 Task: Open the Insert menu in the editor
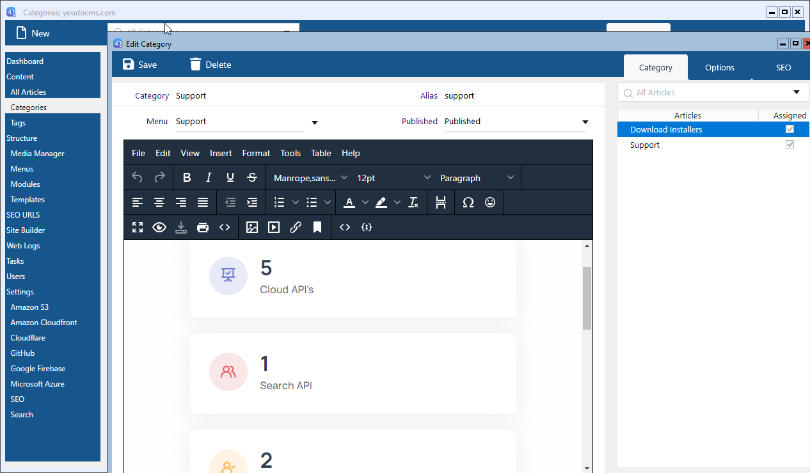221,153
